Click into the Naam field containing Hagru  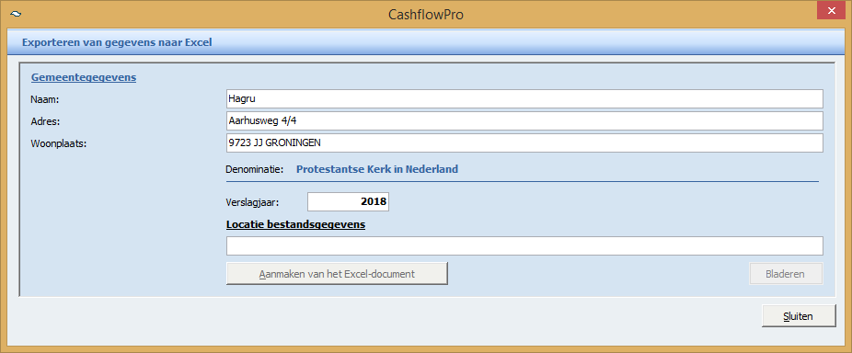tap(524, 99)
